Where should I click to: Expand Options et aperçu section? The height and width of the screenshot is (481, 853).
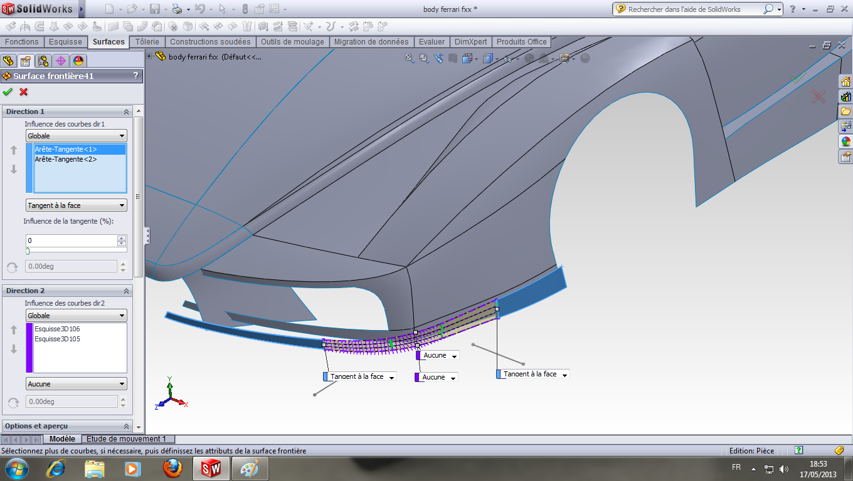127,426
